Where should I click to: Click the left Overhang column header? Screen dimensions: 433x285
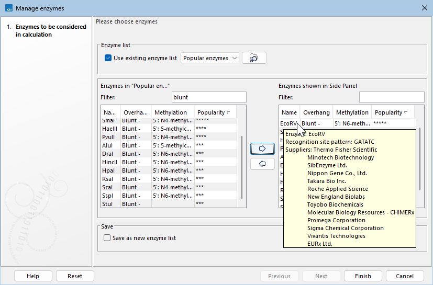(136, 112)
